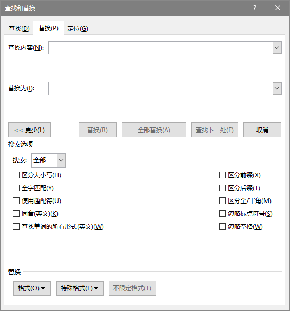Collapse options with the 更少(L) button
Image resolution: width=290 pixels, height=311 pixels.
click(30, 130)
